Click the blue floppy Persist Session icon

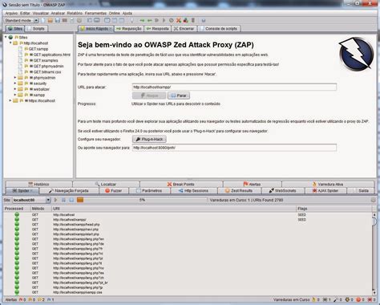[58, 20]
